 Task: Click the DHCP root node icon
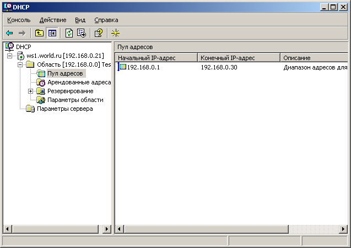coord(9,47)
